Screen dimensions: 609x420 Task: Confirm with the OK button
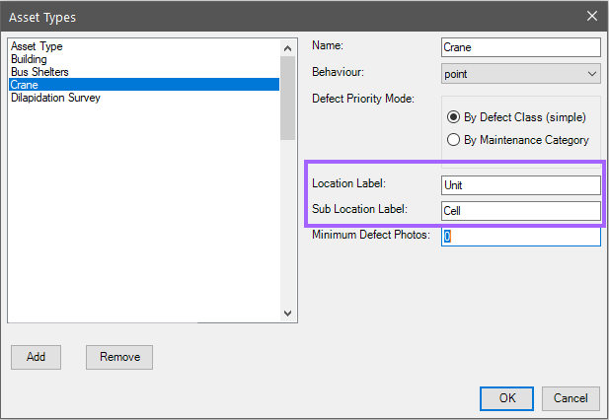point(507,398)
